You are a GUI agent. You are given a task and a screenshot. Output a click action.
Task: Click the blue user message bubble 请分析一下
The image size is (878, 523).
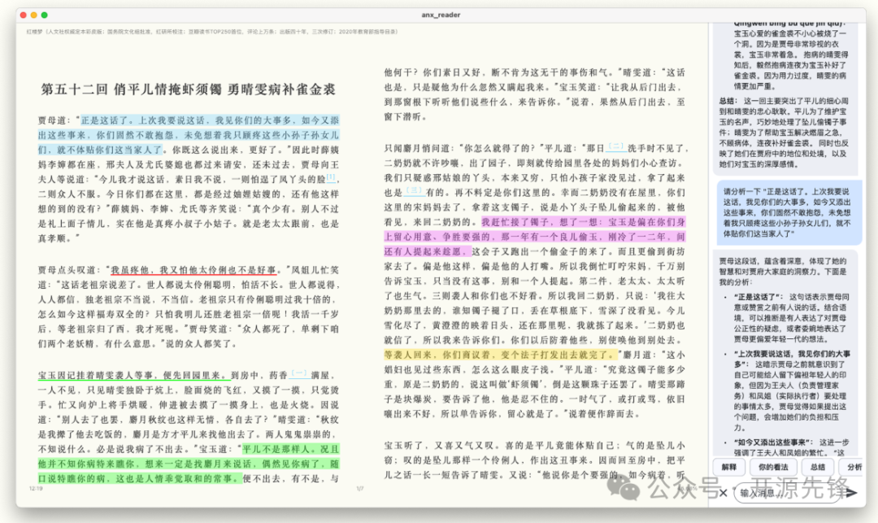click(x=789, y=212)
